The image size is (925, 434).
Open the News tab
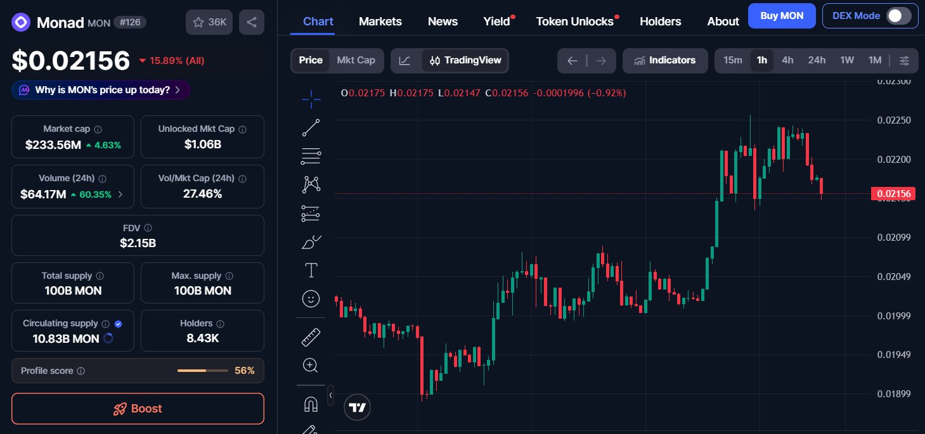coord(443,22)
